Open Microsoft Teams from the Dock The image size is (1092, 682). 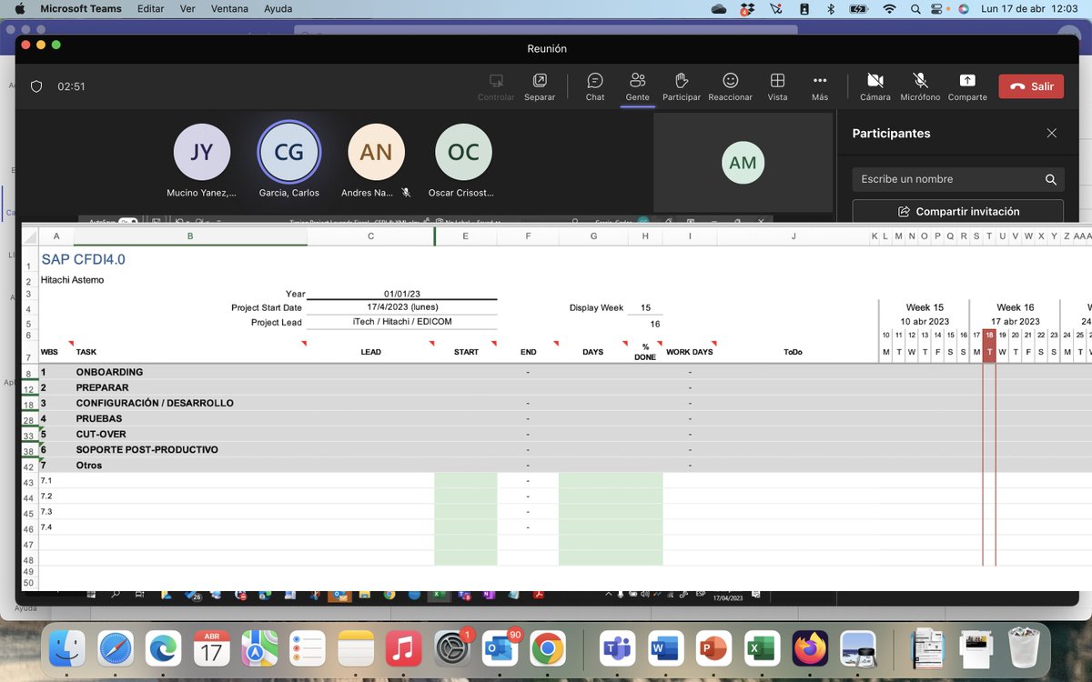[x=618, y=649]
